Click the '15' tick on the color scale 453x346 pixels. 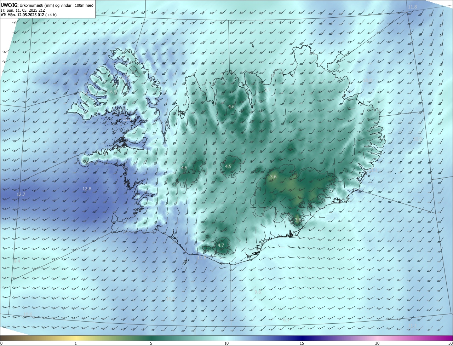click(302, 344)
